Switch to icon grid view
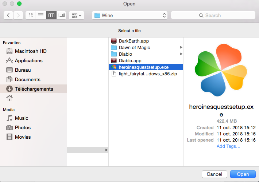Image resolution: width=259 pixels, height=182 pixels. pos(31,15)
